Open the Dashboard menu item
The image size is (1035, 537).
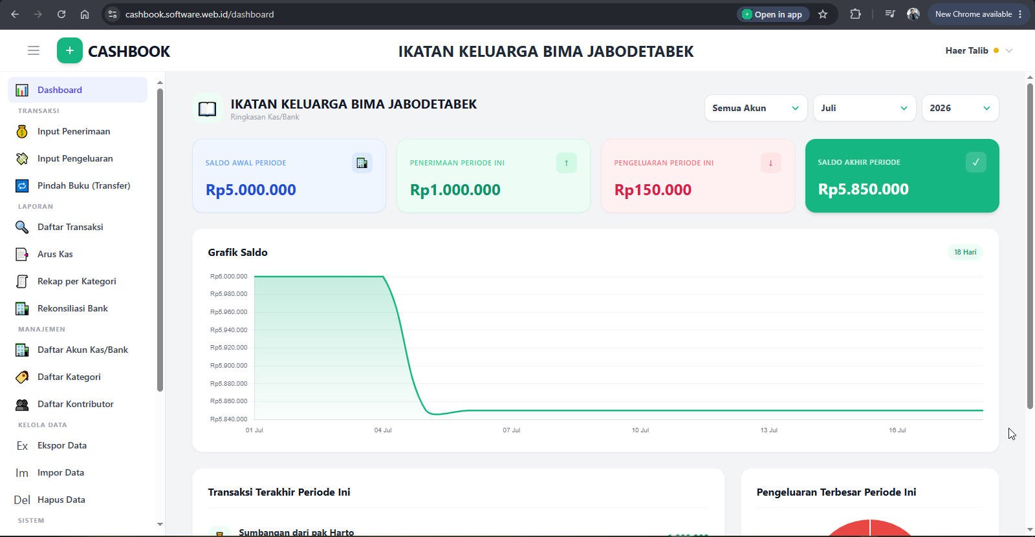pos(78,90)
